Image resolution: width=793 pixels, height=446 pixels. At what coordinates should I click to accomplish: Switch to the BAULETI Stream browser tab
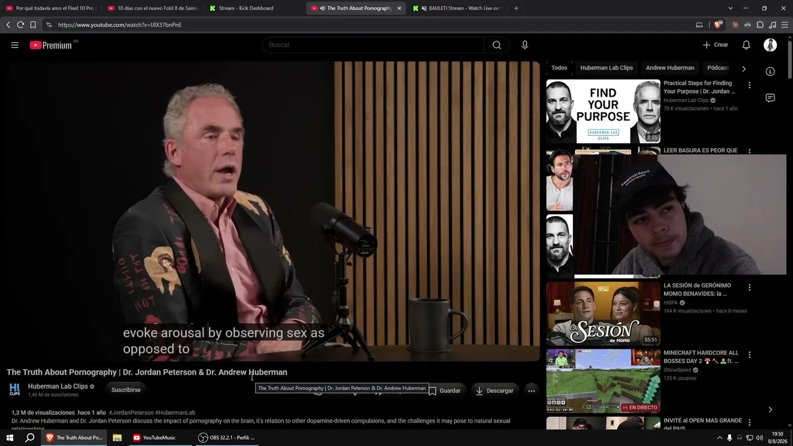tap(458, 8)
